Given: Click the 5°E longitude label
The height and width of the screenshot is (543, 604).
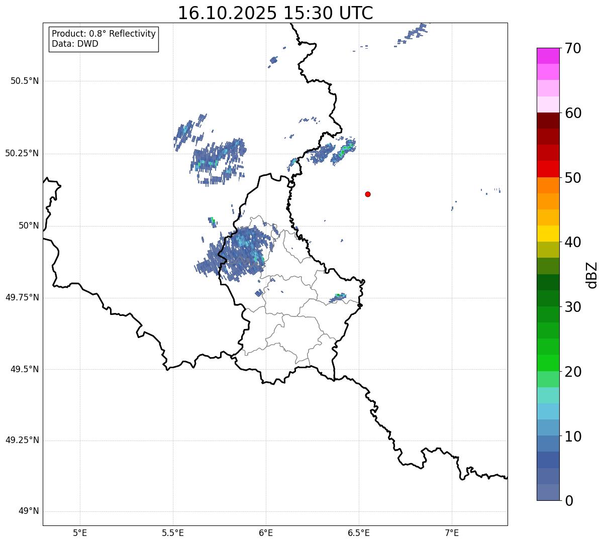Looking at the screenshot, I should [80, 533].
